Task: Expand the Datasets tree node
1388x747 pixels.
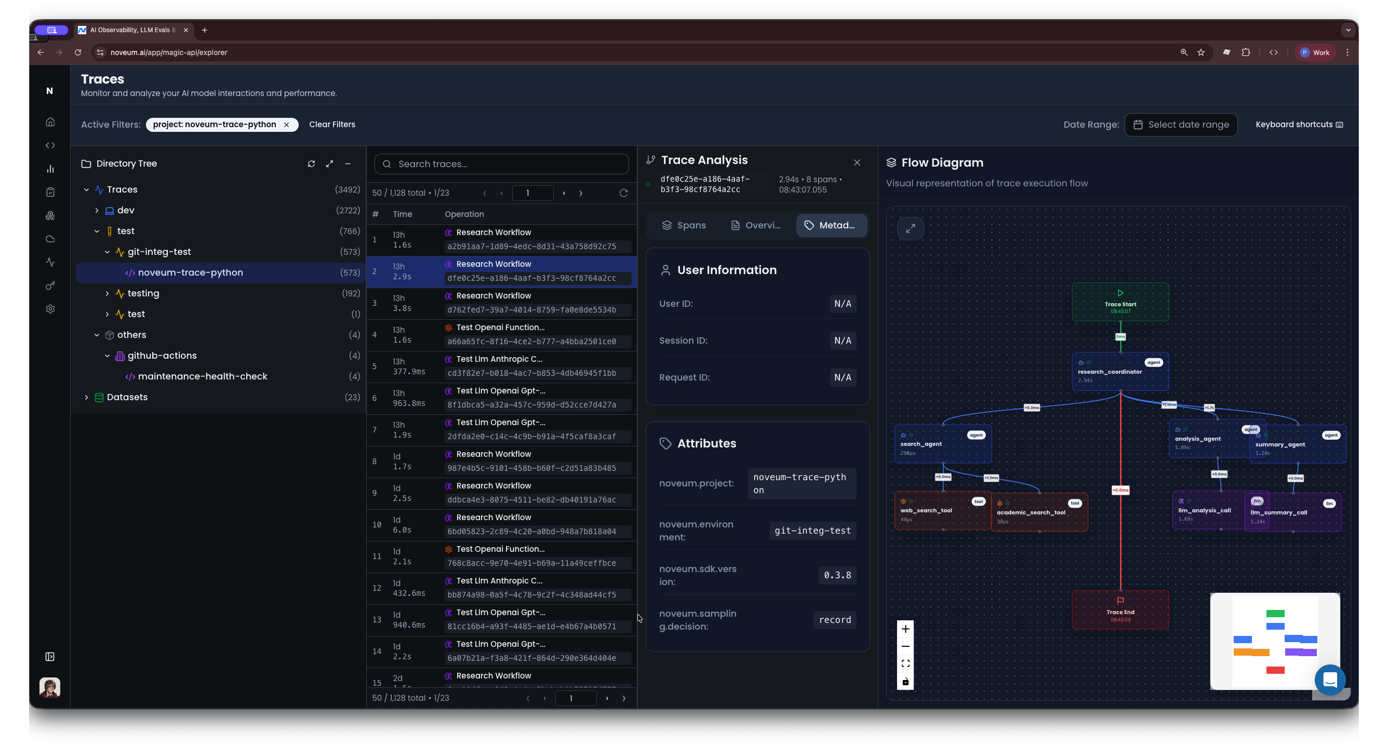Action: coord(86,398)
